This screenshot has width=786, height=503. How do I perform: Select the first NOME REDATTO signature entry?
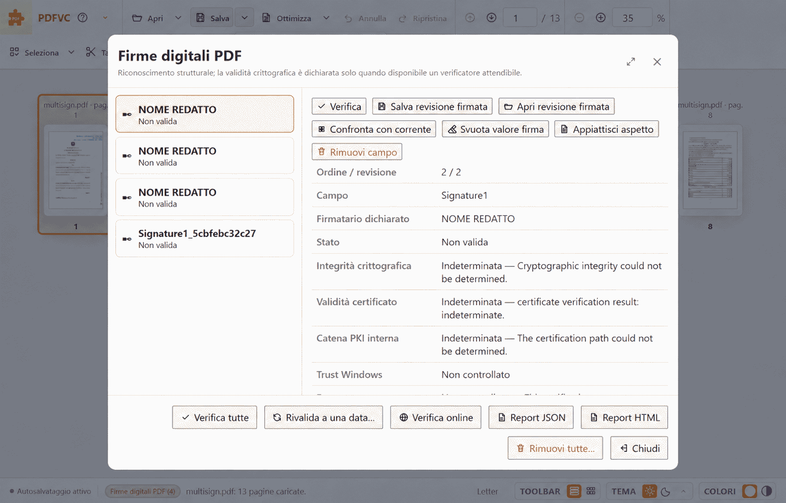pos(205,114)
